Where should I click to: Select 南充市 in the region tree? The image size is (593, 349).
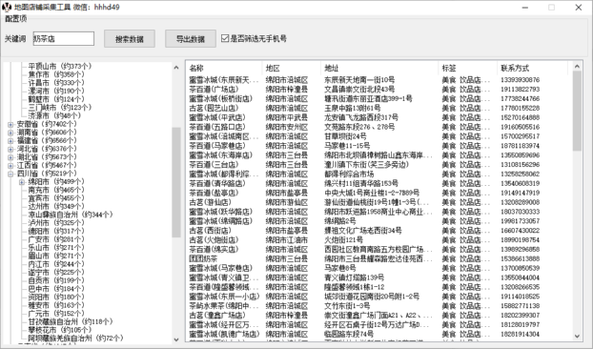pos(56,190)
